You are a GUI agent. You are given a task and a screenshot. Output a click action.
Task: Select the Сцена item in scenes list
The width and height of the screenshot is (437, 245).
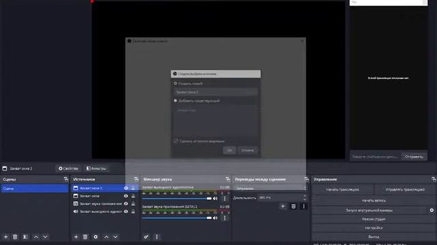[x=35, y=189]
